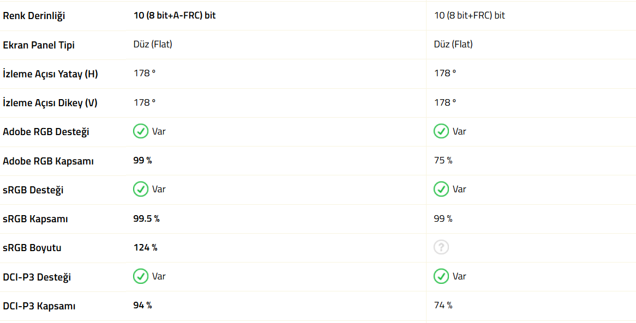Screen dimensions: 636x323
Task: Click the 124 % sRGB Boyutu value
Action: 145,247
